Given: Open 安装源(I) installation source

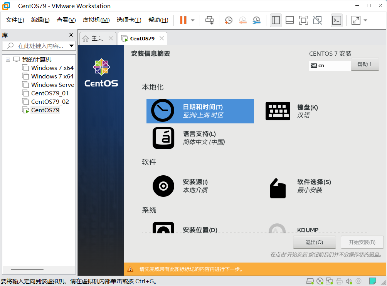Looking at the screenshot, I should click(180, 186).
